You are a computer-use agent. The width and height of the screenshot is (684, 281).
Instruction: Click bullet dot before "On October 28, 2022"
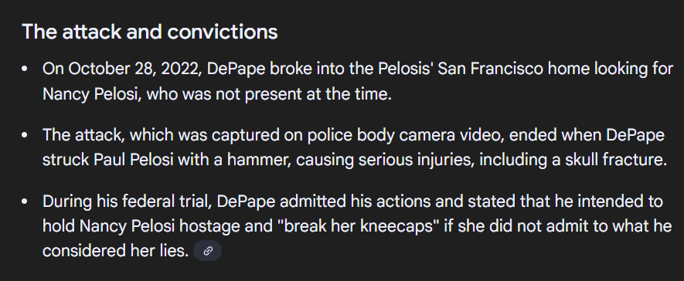(25, 69)
